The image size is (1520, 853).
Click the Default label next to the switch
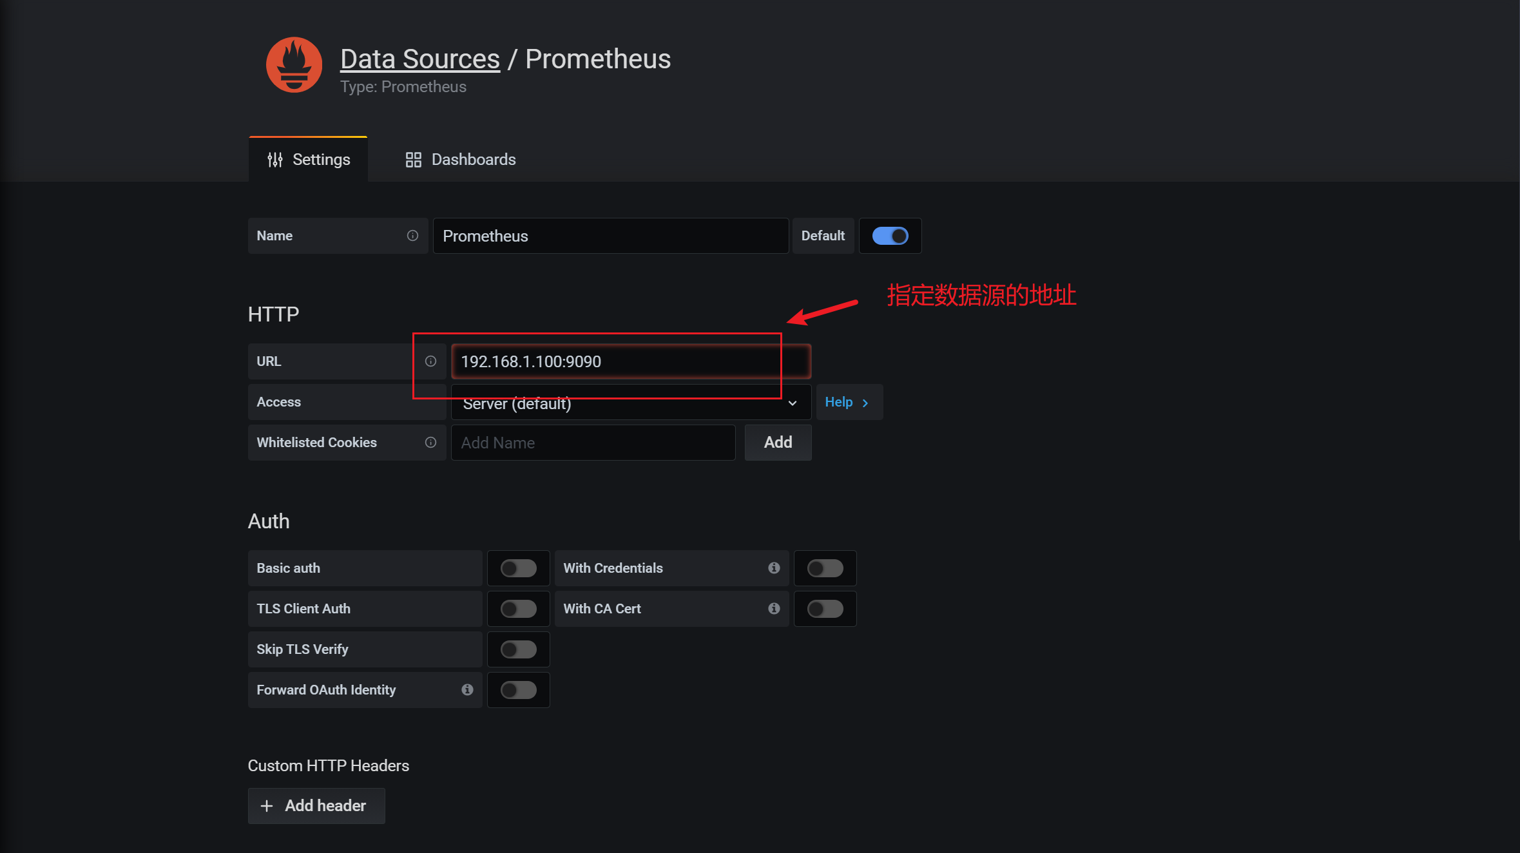tap(823, 236)
